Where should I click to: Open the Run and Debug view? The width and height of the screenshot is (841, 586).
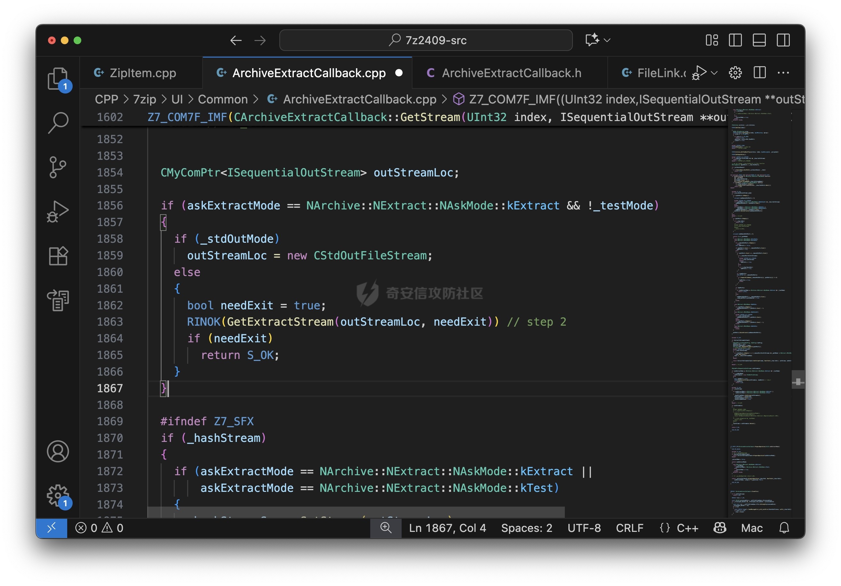[58, 211]
